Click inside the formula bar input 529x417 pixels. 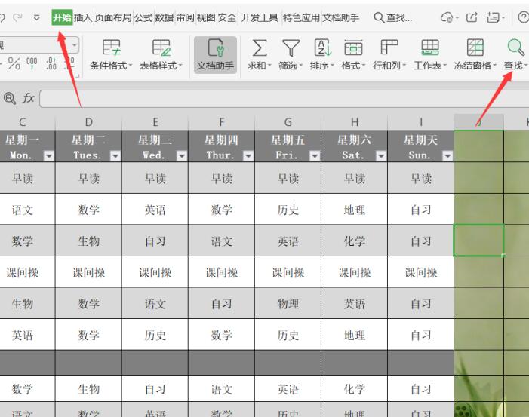pyautogui.click(x=284, y=99)
